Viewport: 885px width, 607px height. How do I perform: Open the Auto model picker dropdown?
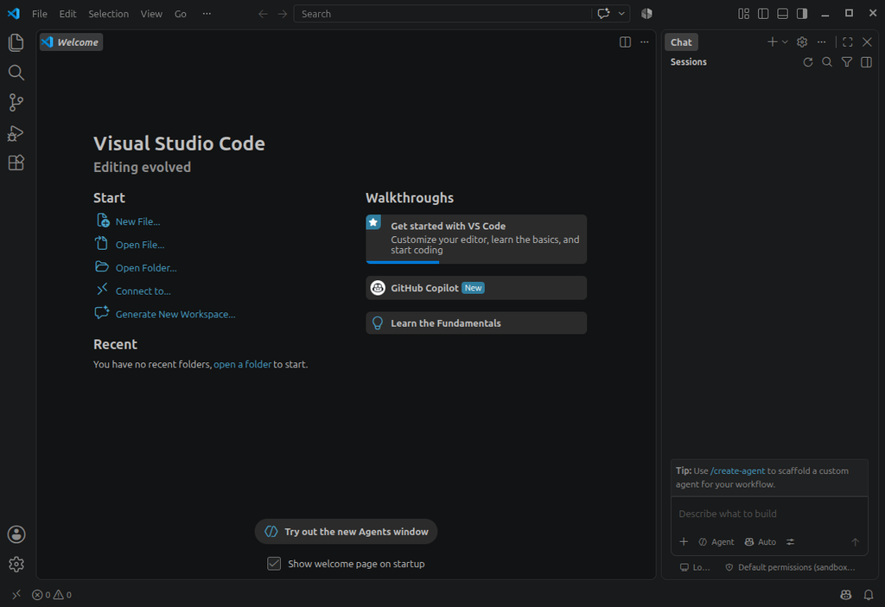click(761, 541)
